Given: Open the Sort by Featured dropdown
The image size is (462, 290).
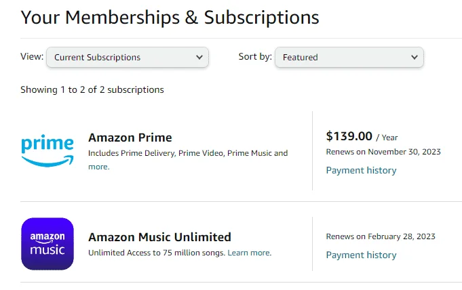Looking at the screenshot, I should tap(349, 57).
